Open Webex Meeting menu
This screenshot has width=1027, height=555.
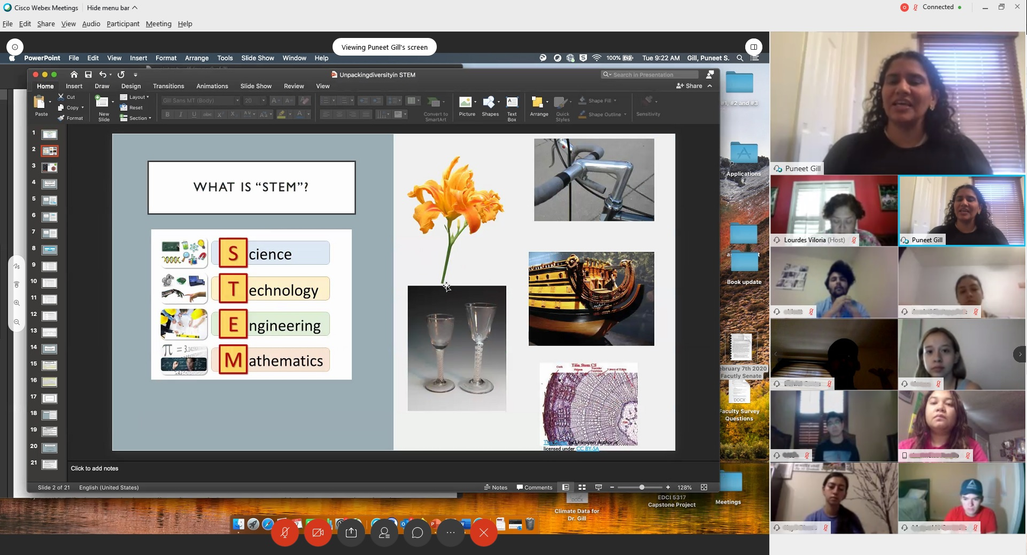click(159, 24)
